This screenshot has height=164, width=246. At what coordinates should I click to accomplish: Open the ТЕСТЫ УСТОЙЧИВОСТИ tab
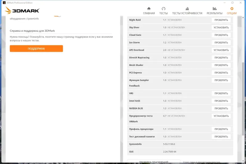point(187,13)
